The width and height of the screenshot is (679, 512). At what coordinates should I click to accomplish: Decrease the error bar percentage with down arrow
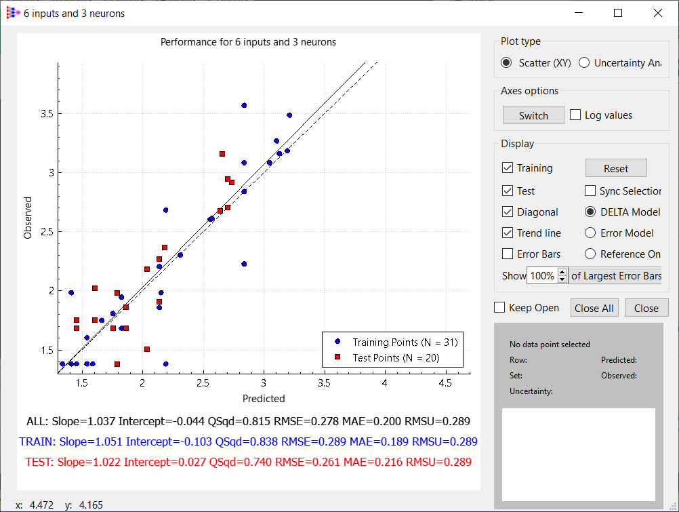point(562,279)
